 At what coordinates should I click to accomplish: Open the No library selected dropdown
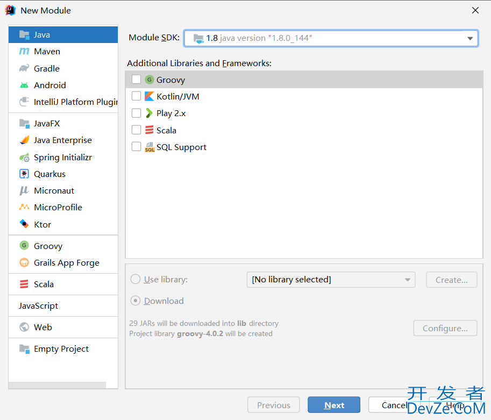pos(331,280)
